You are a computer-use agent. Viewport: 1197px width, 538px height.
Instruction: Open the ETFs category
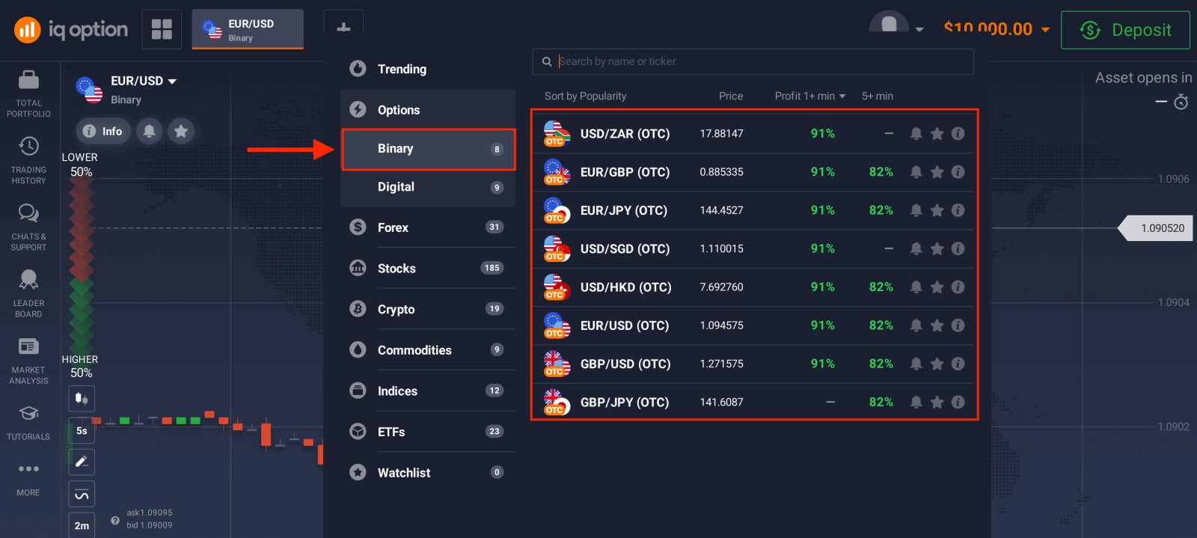(x=428, y=432)
